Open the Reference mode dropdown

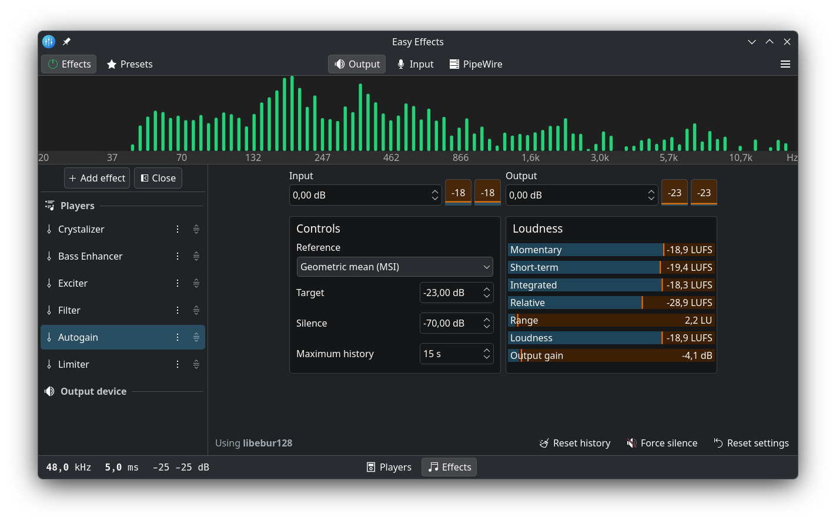[x=394, y=267]
